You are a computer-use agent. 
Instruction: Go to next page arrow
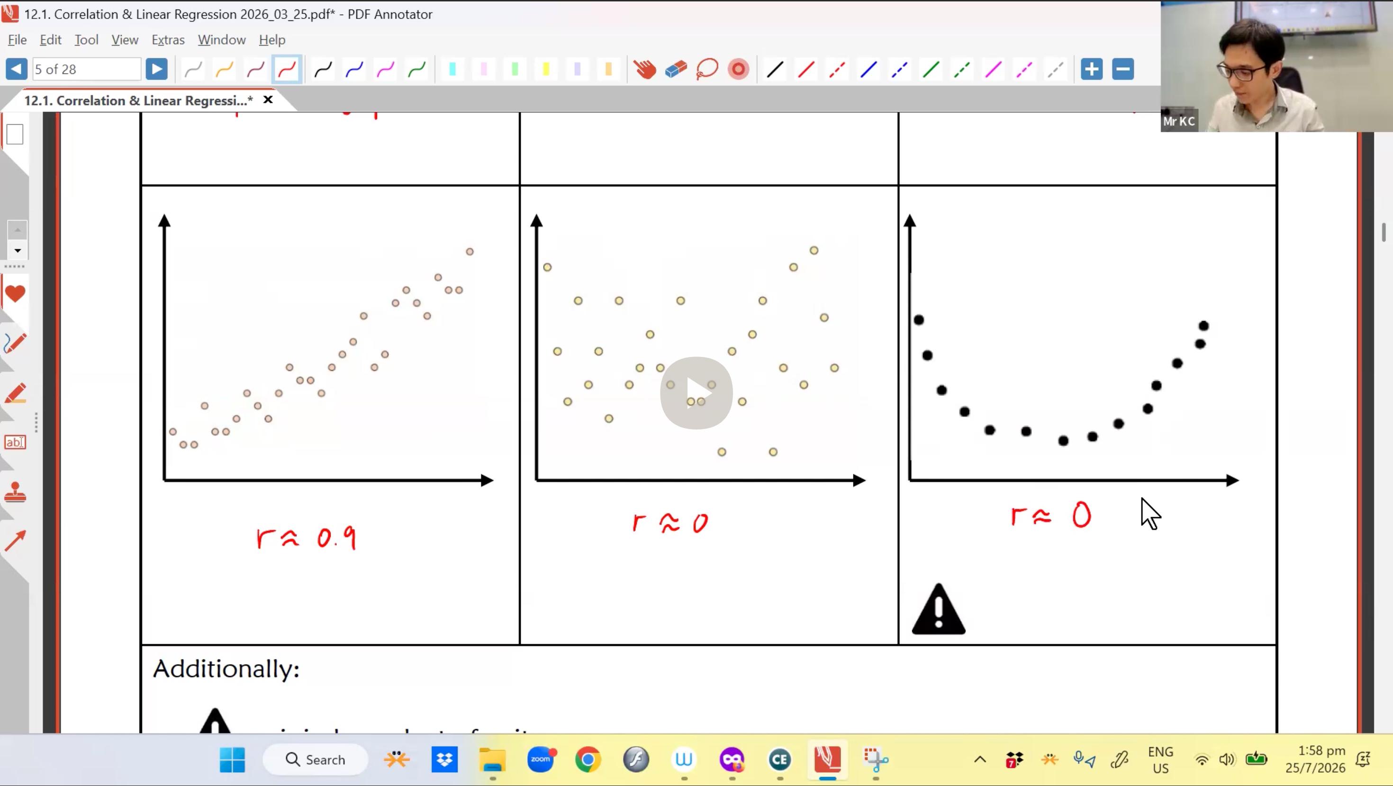[156, 69]
